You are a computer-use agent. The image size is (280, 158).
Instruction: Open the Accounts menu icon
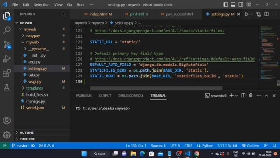[x=7, y=121]
